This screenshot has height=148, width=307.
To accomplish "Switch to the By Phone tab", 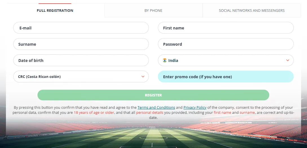I will click(153, 11).
